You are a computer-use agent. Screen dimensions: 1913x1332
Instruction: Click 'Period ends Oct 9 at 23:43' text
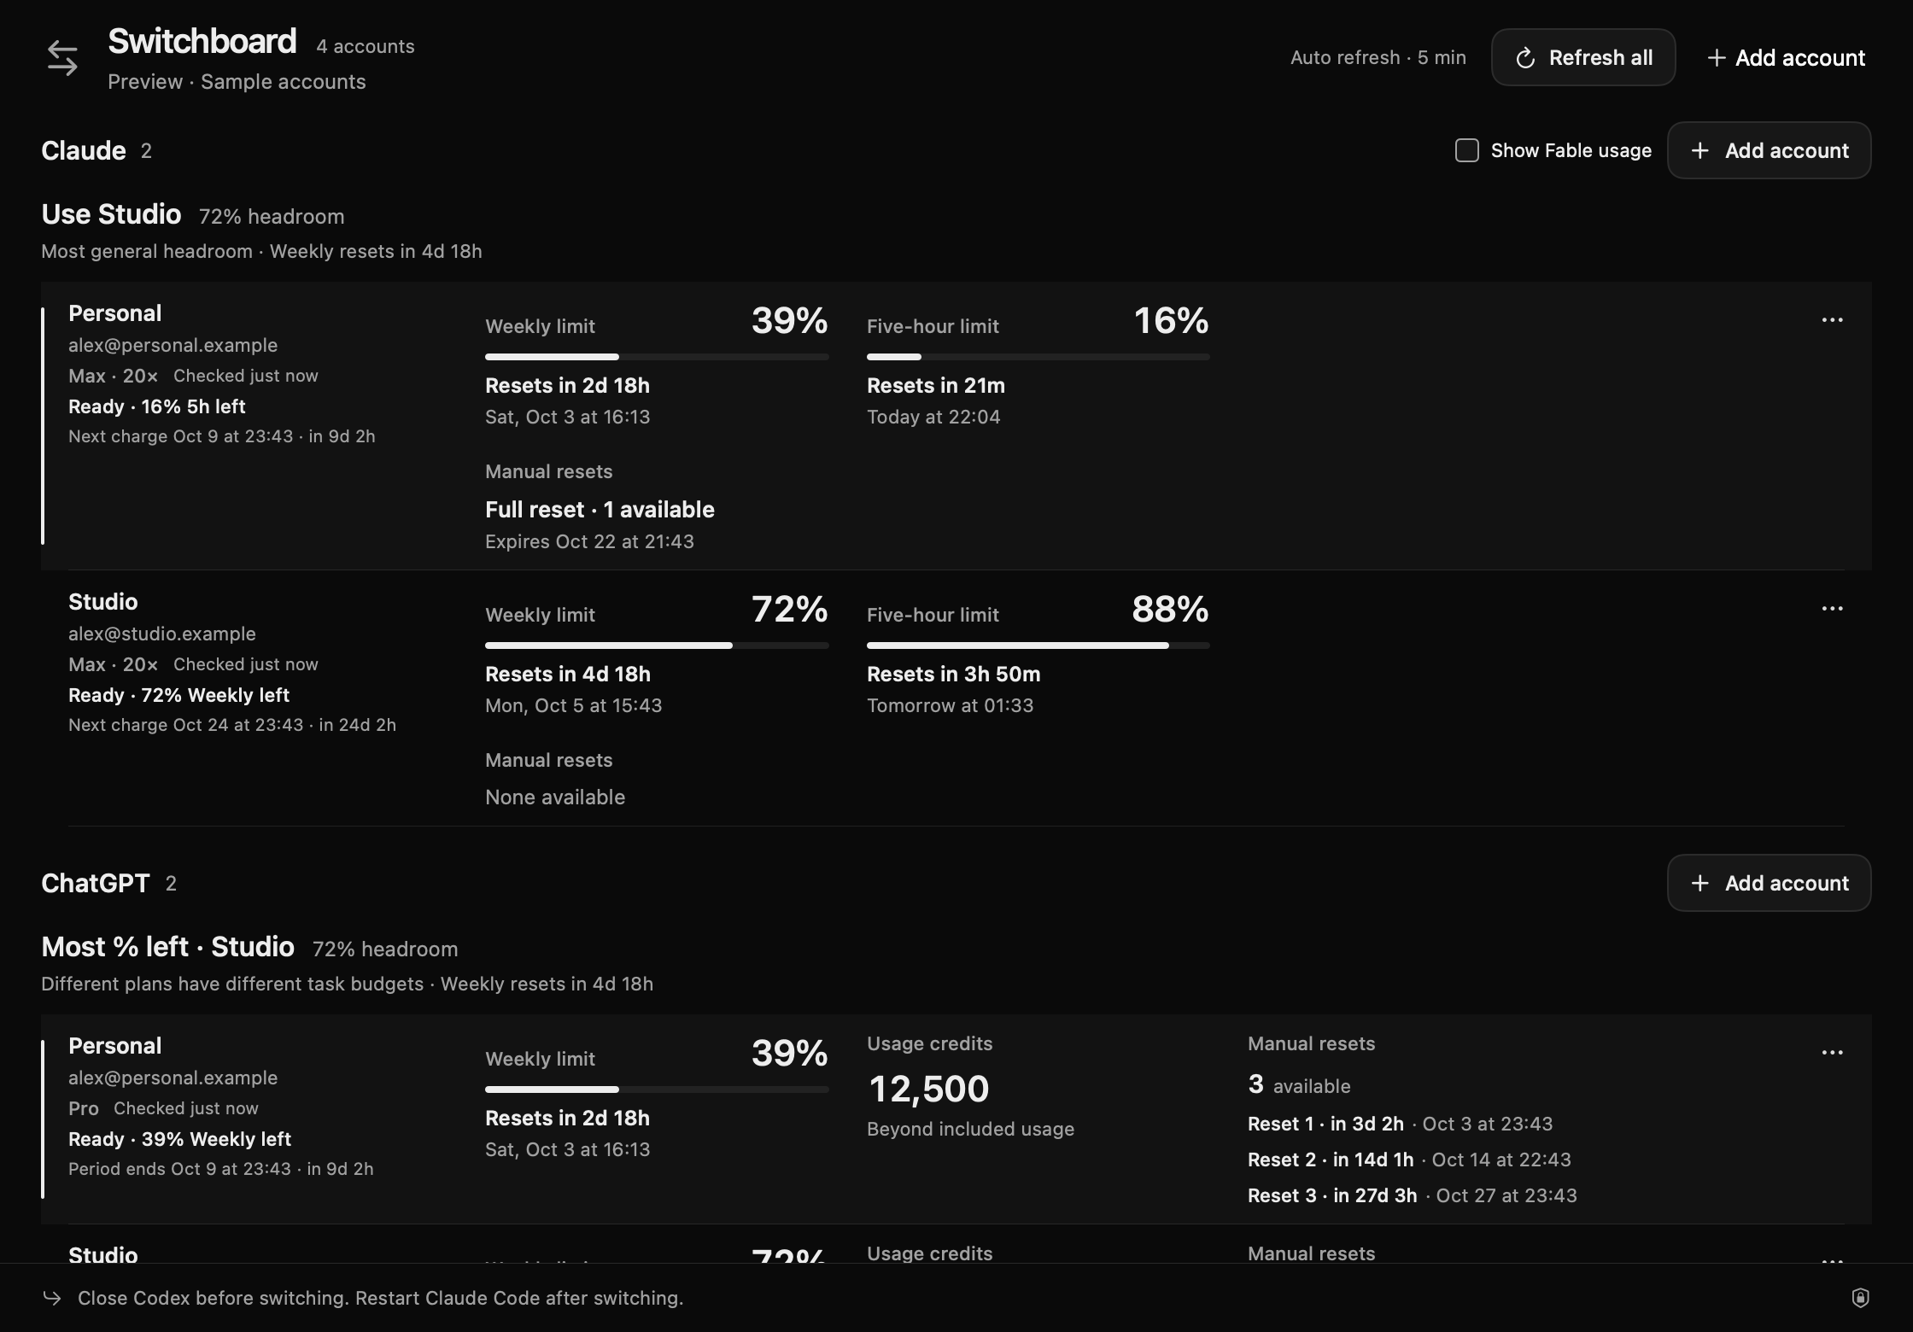(x=179, y=1169)
